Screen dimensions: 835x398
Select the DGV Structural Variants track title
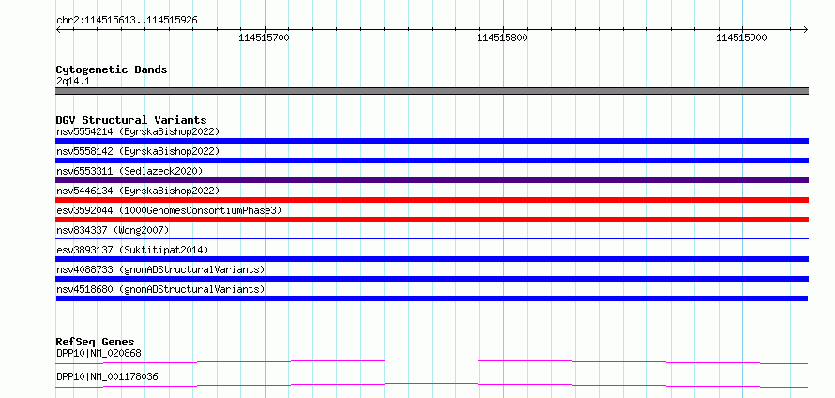tap(131, 120)
